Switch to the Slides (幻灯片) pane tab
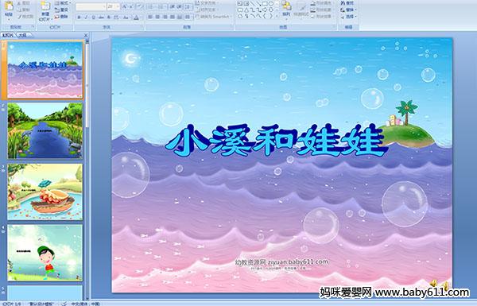Image resolution: width=477 pixels, height=306 pixels. click(8, 35)
